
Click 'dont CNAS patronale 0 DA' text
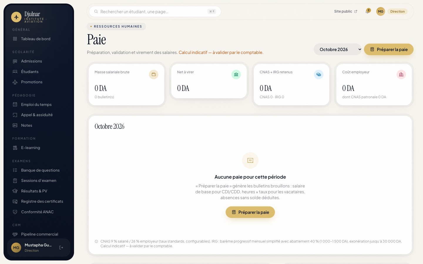(364, 97)
